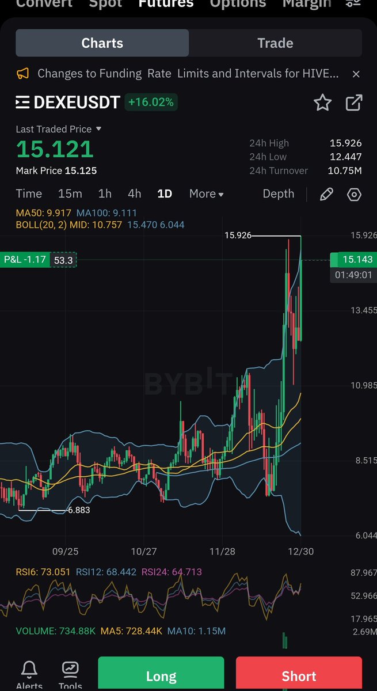Tap the 15.121 last traded price
Screen dimensions: 377x691
(x=55, y=150)
